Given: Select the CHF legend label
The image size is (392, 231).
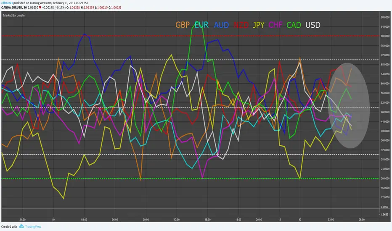Looking at the screenshot, I should 275,25.
